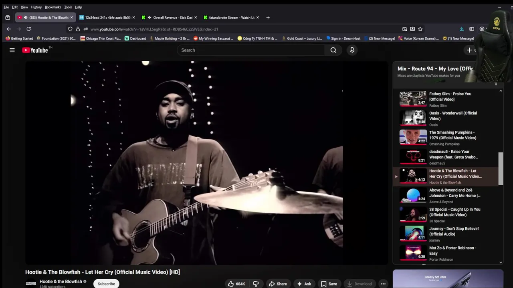Reload the current page
513x288 pixels.
[x=28, y=29]
